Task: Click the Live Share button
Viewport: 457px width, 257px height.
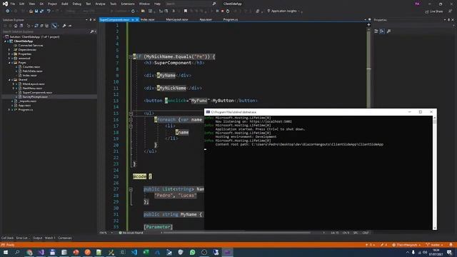Action: 433,11
